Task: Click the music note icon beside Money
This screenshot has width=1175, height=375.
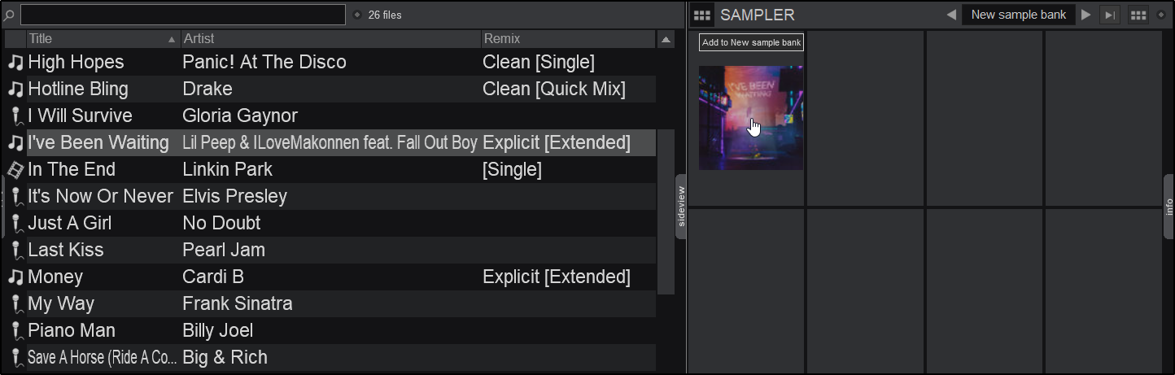Action: click(x=15, y=277)
